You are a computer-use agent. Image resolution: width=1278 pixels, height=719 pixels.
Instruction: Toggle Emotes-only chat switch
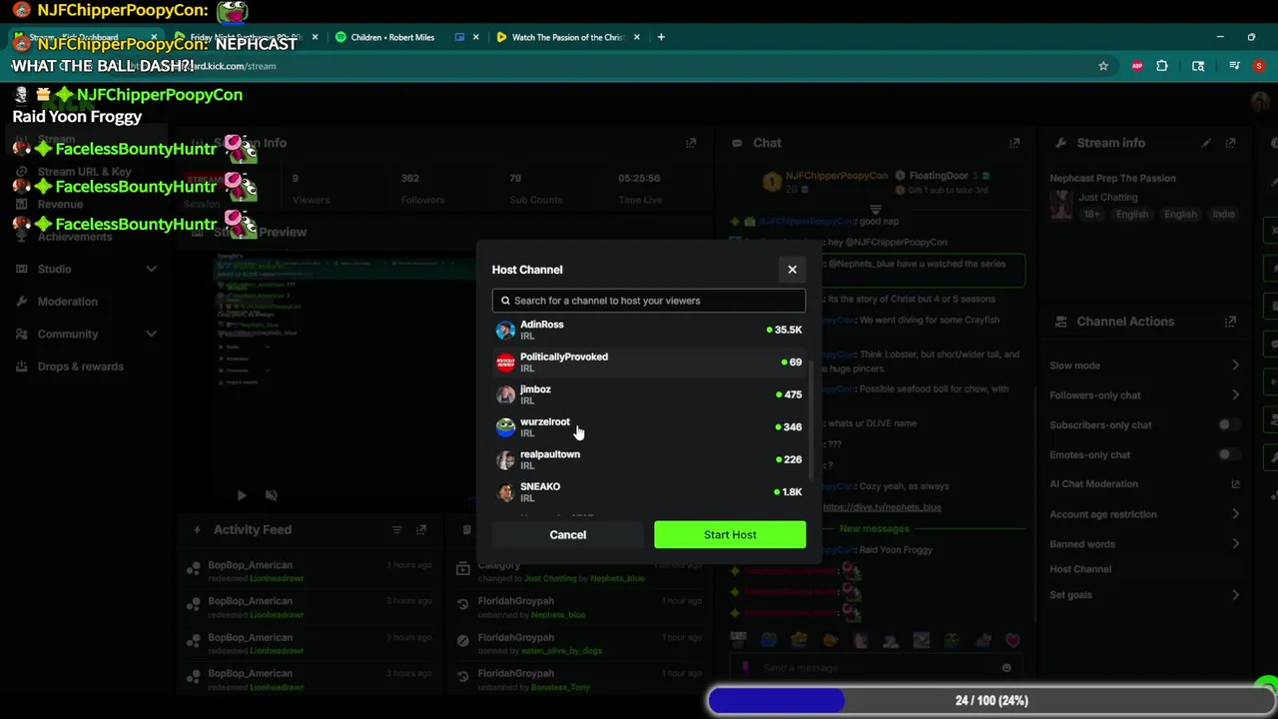point(1228,454)
